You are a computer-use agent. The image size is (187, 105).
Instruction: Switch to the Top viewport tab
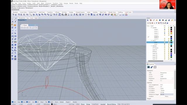[27, 18]
